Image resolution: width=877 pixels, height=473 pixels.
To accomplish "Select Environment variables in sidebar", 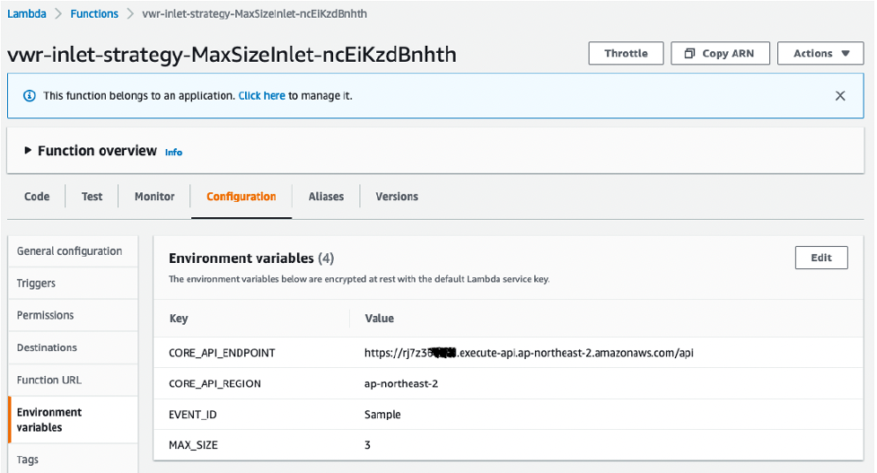I will click(x=73, y=419).
